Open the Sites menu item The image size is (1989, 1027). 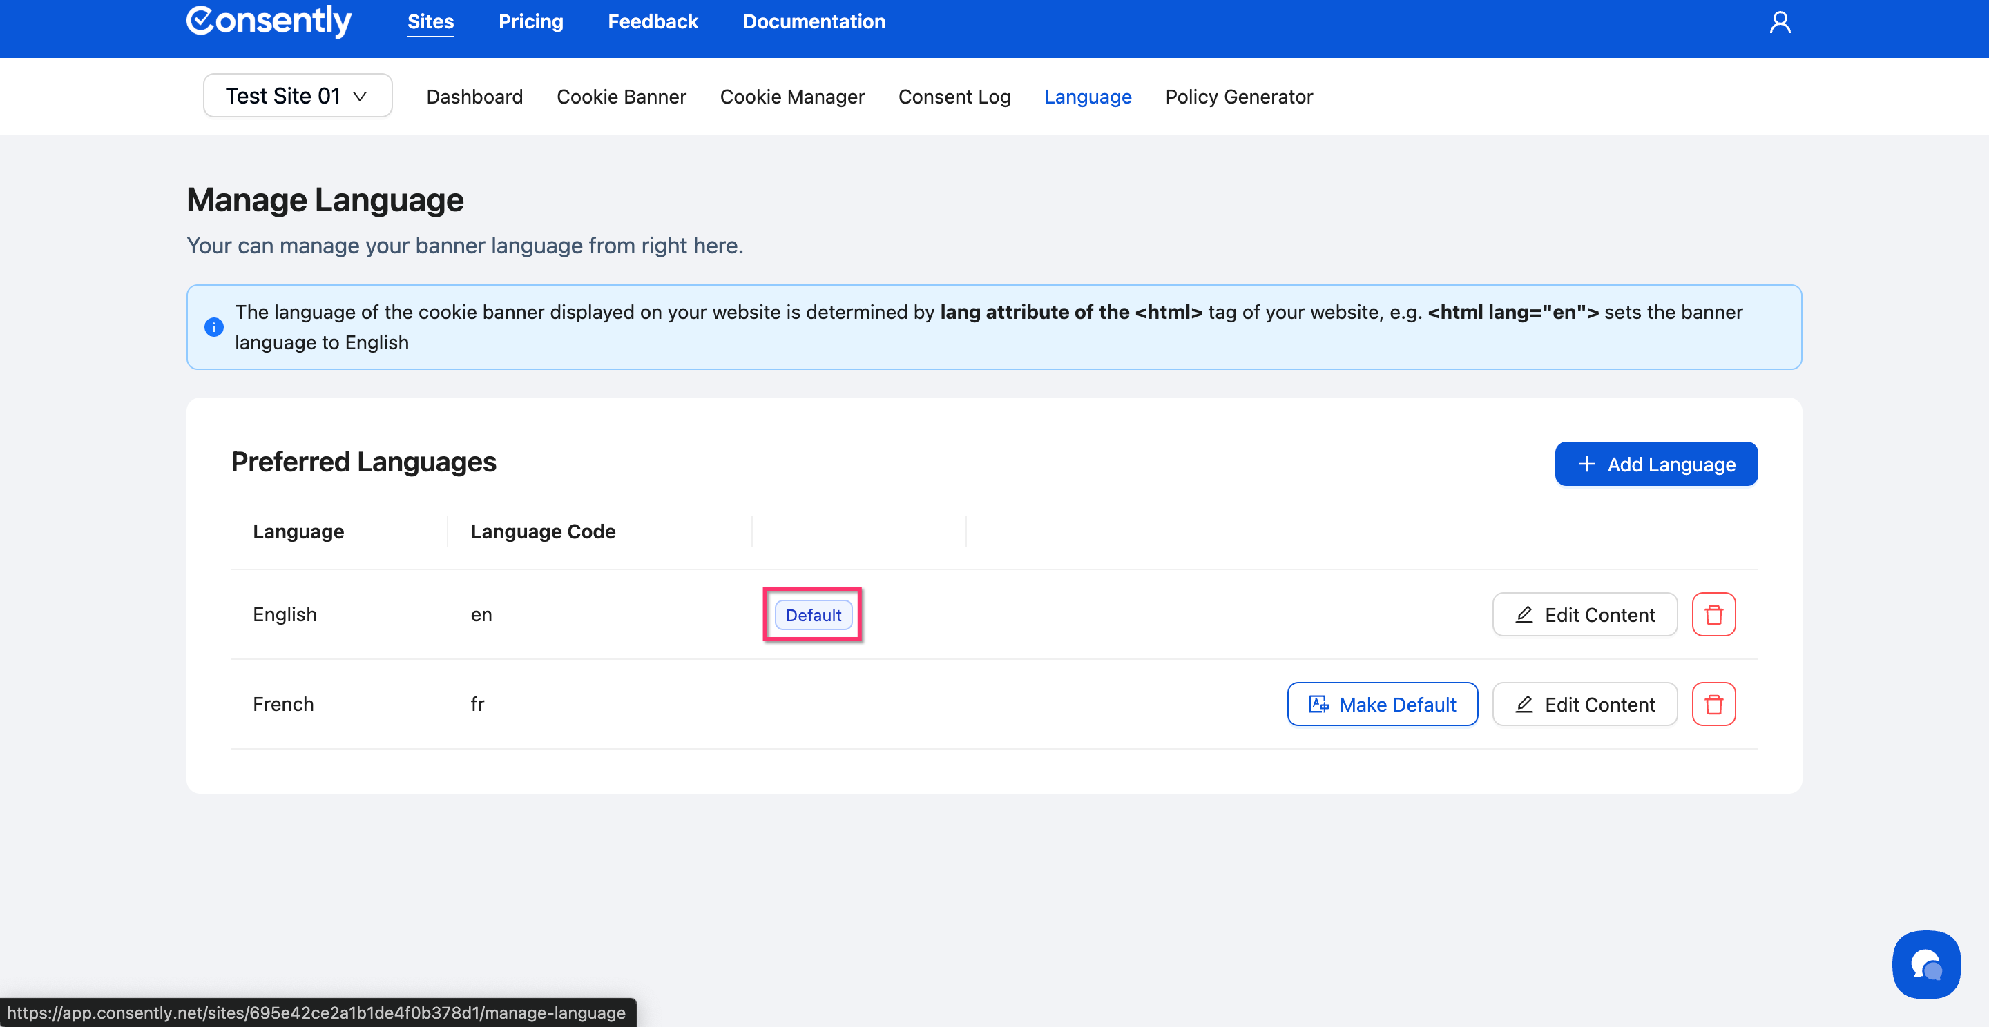(x=430, y=21)
